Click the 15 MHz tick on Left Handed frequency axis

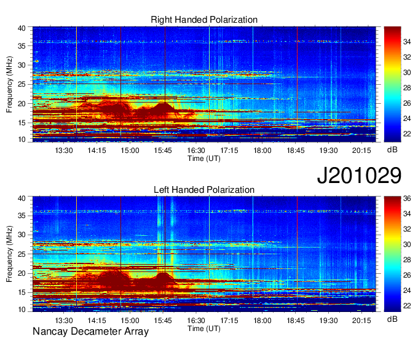22,292
